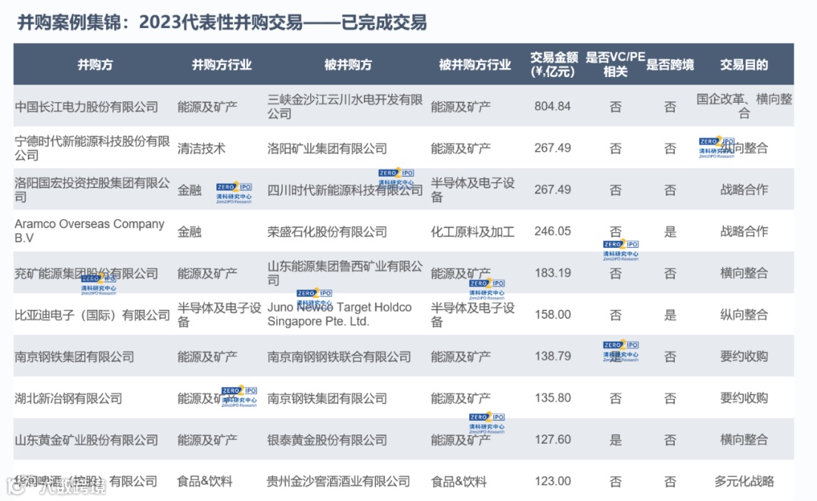Select 金融 in the 洛阳国宏 row
Viewport: 817px width, 501px height.
click(x=189, y=190)
